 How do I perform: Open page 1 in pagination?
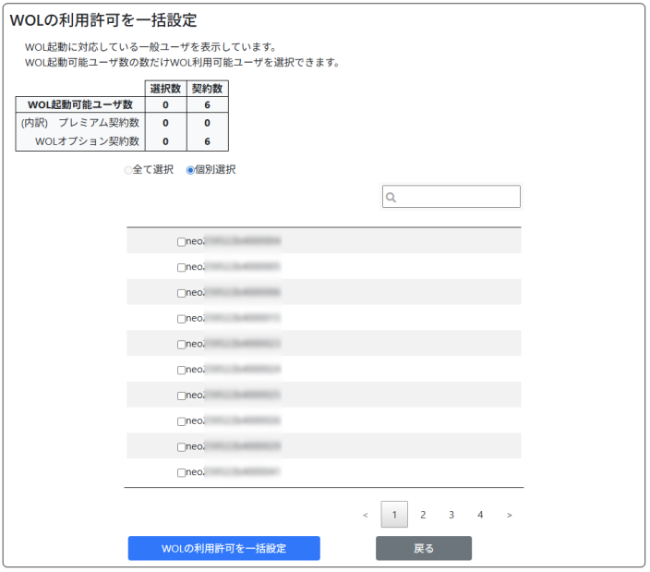(394, 515)
